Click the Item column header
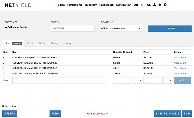The image size is (194, 118). click(x=15, y=52)
